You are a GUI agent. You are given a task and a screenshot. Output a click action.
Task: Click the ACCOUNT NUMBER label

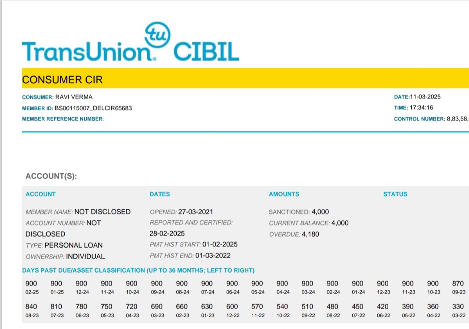click(x=55, y=223)
